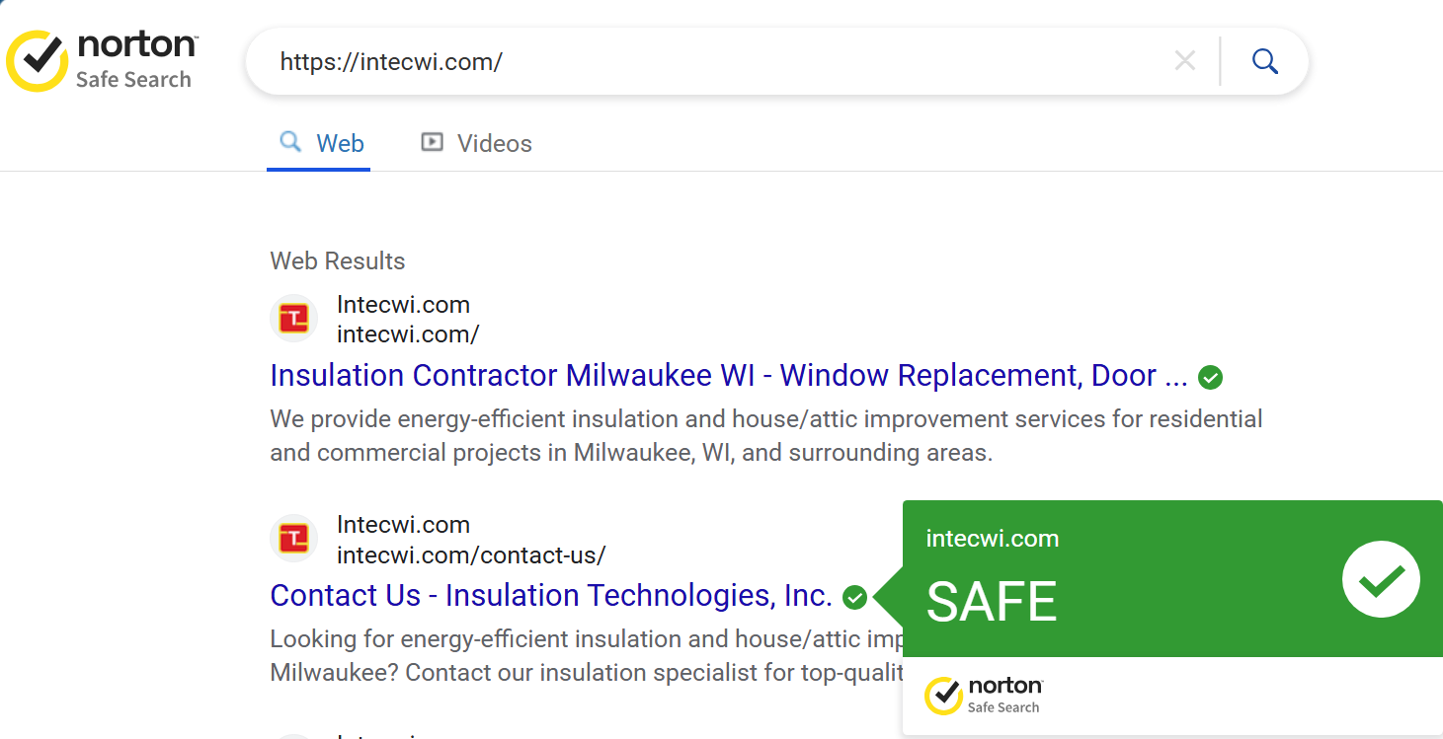This screenshot has height=739, width=1443.
Task: Click the SAFE rating text in popup
Action: point(992,601)
